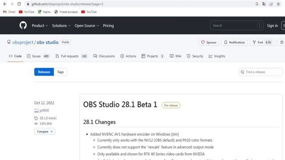
Task: Click the browser forward arrow
Action: point(12,4)
